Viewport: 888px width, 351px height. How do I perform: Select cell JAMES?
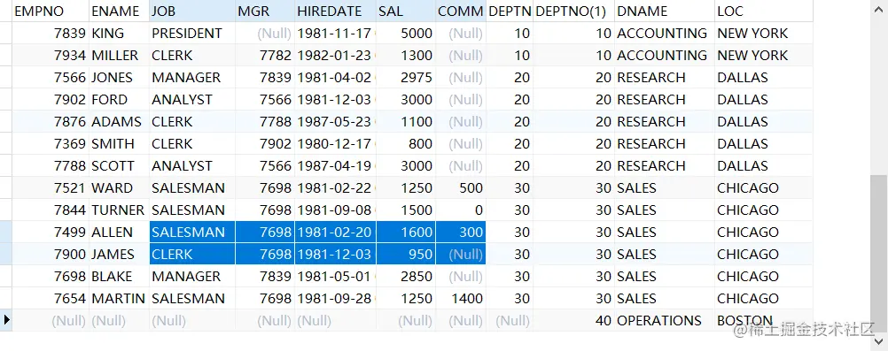click(x=119, y=255)
